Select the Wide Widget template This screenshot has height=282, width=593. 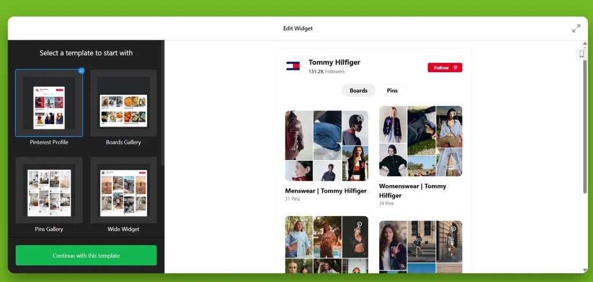pyautogui.click(x=123, y=190)
